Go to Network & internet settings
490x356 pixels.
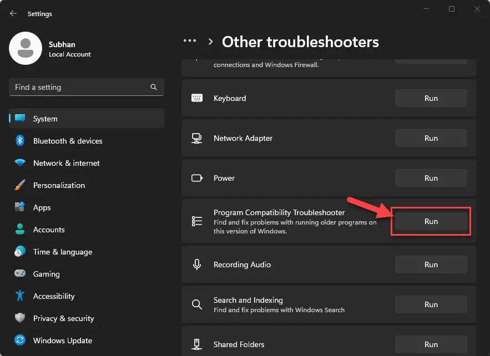click(x=87, y=162)
